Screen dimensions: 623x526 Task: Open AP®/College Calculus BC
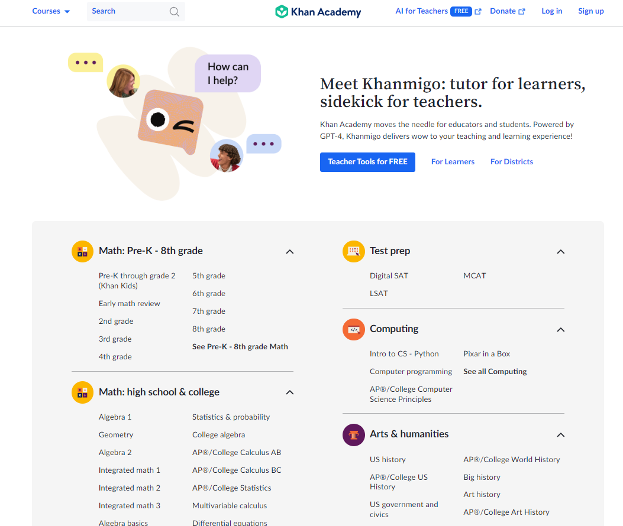237,470
